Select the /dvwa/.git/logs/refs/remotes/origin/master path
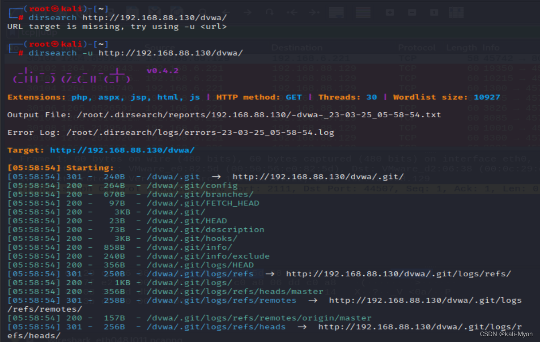 pyautogui.click(x=259, y=318)
